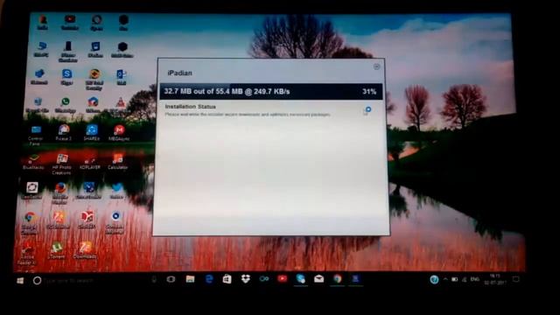Open the Twitter desktop shortcut
The width and height of the screenshot is (560, 315).
(x=116, y=191)
